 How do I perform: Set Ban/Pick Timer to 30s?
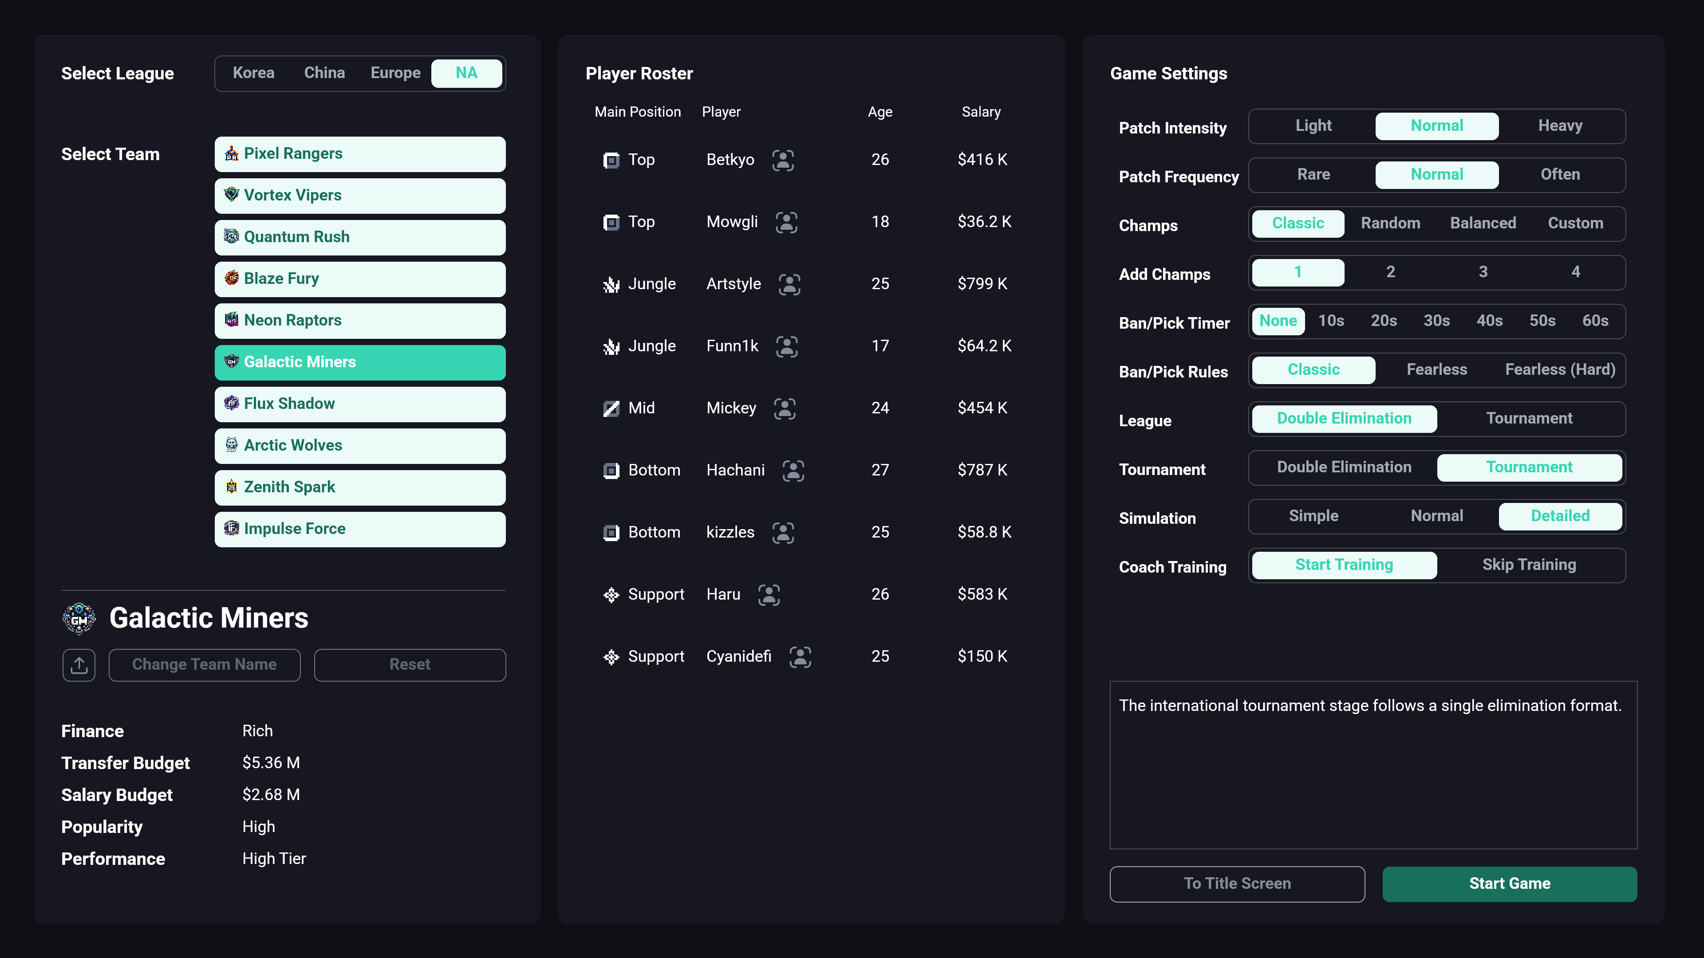coord(1437,321)
